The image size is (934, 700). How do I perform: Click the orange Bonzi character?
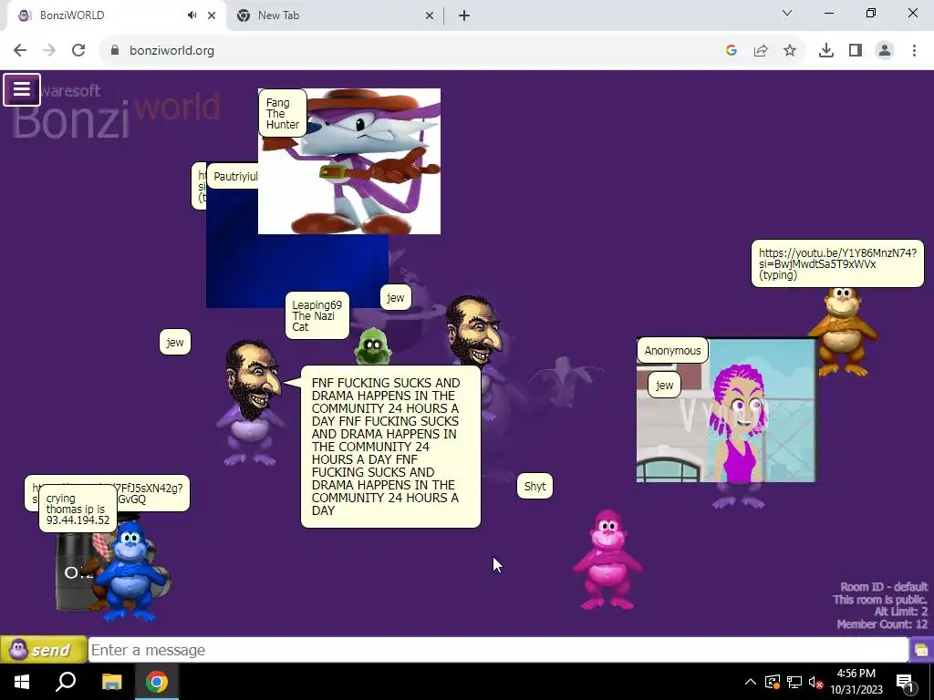point(842,331)
